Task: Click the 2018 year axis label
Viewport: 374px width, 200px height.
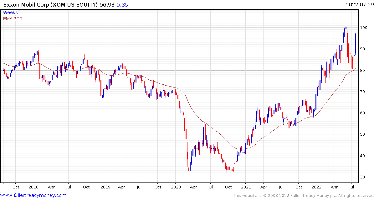Action: 33,187
